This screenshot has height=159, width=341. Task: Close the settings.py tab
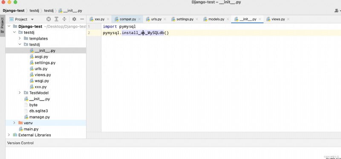(197, 19)
